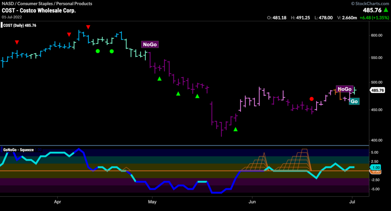The height and width of the screenshot is (211, 391).
Task: Click the green up-triangle marker below 500 near mid-May
Action: pyautogui.click(x=178, y=93)
